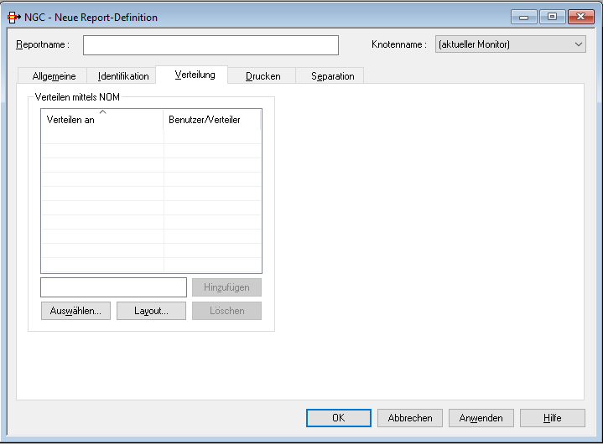
Task: Open the Auswählen... selection dialog
Action: tap(75, 311)
